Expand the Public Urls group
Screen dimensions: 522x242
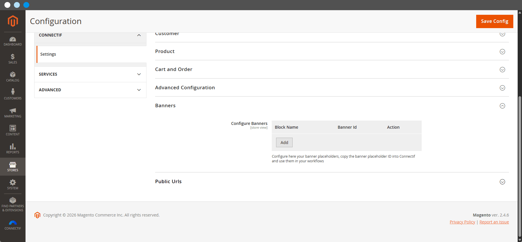pyautogui.click(x=332, y=181)
